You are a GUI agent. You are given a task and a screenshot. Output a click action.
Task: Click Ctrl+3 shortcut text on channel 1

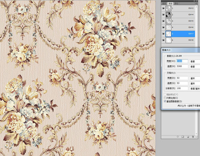click(x=191, y=8)
